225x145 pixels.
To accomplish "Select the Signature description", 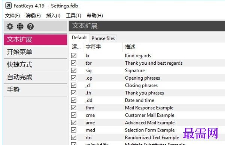I will tap(135, 71).
